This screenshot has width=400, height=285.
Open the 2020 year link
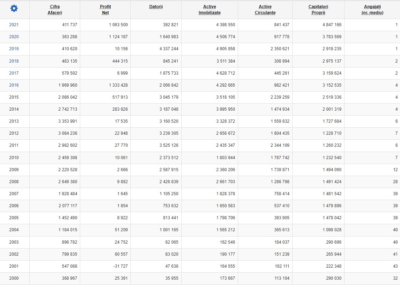pyautogui.click(x=14, y=37)
